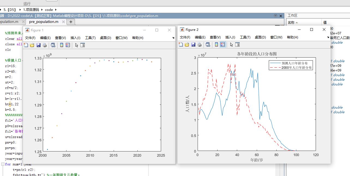Toggle Insert Legend button in Figure 1
Screen dimensions: 350x176
[68, 45]
